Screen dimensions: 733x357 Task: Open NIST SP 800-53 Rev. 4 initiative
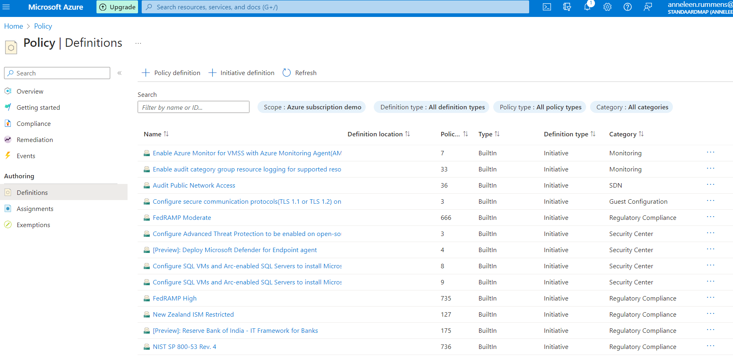click(x=184, y=347)
